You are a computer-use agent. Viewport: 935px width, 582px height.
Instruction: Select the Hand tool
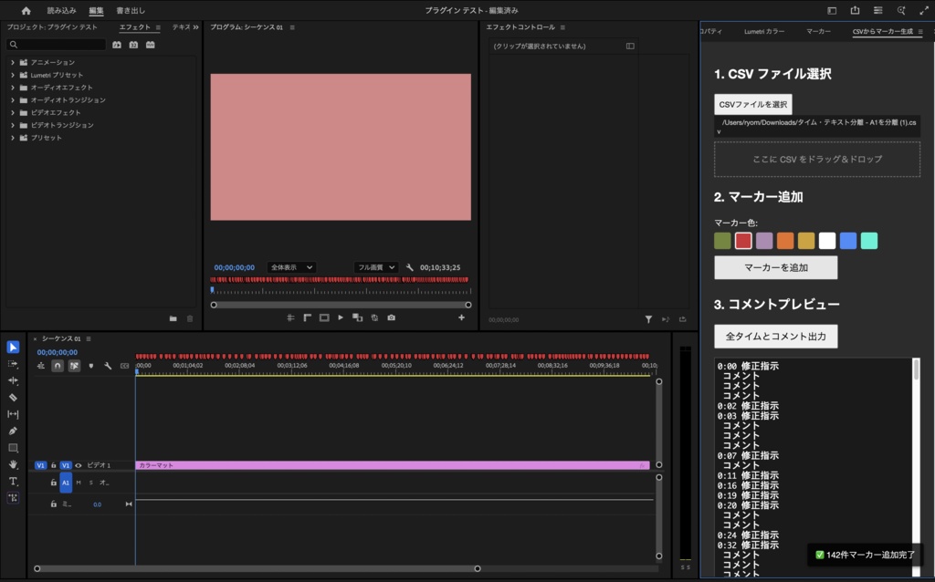[x=13, y=464]
